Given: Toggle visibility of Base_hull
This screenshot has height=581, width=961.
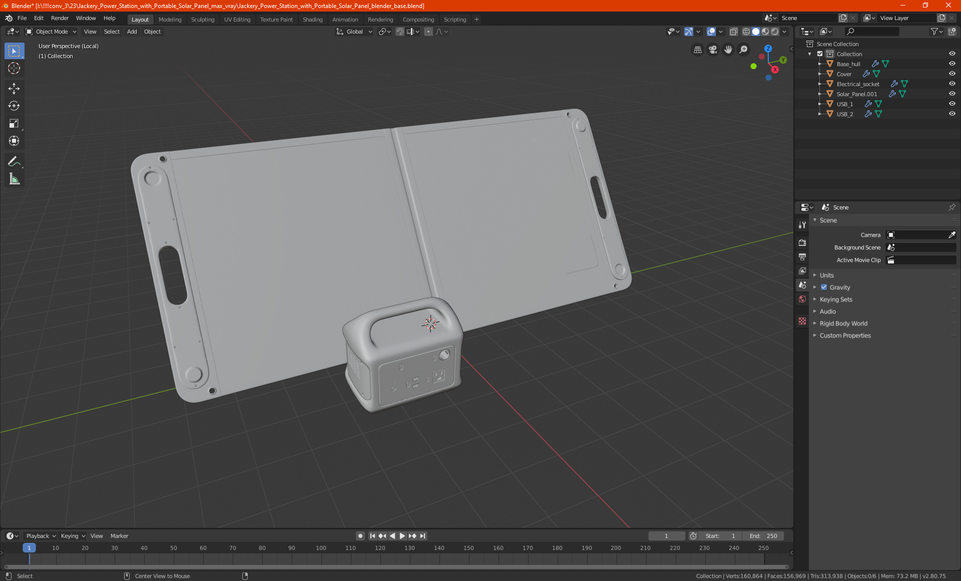Looking at the screenshot, I should tap(952, 64).
